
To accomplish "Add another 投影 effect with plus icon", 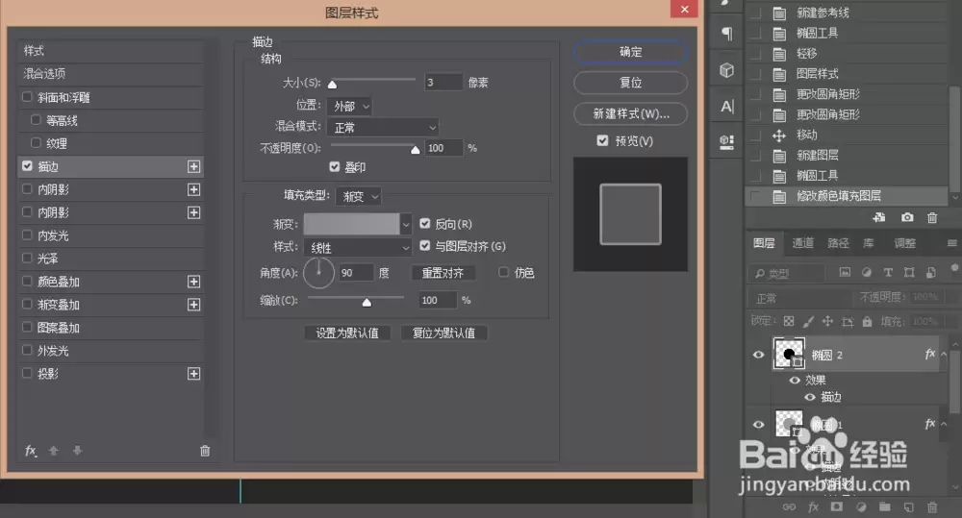I will pos(194,374).
